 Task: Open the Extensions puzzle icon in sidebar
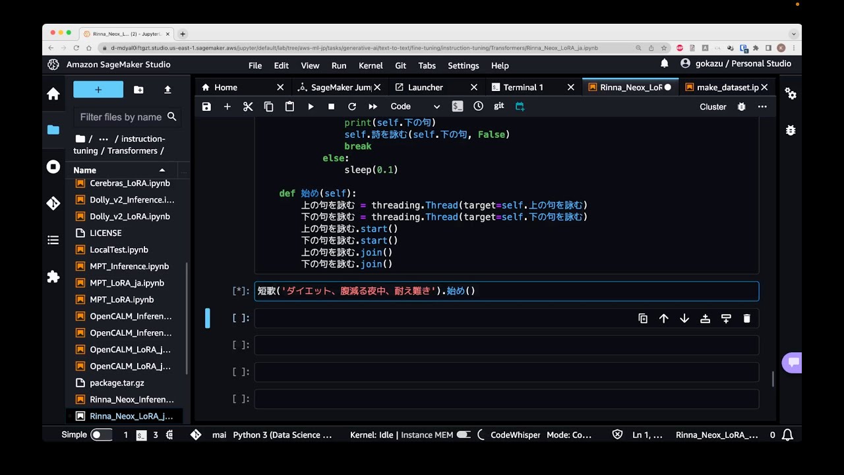[53, 277]
